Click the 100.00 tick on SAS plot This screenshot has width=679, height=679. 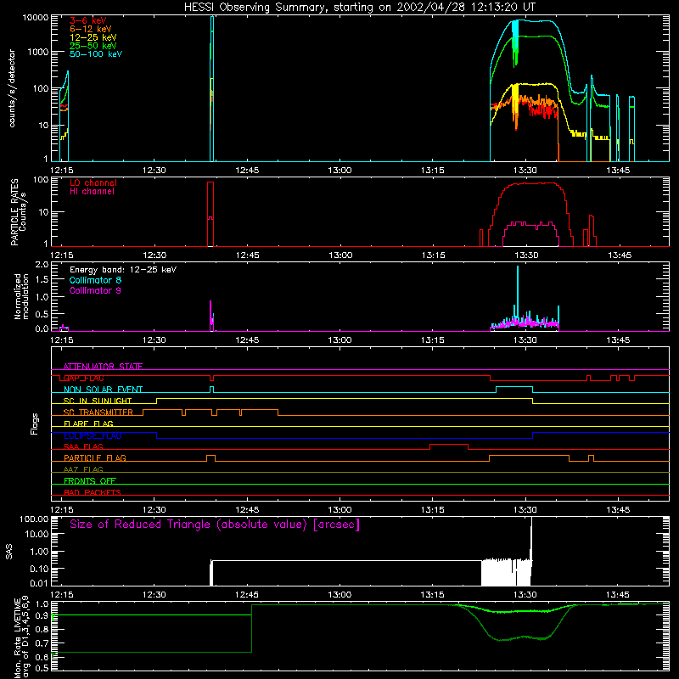click(x=34, y=519)
